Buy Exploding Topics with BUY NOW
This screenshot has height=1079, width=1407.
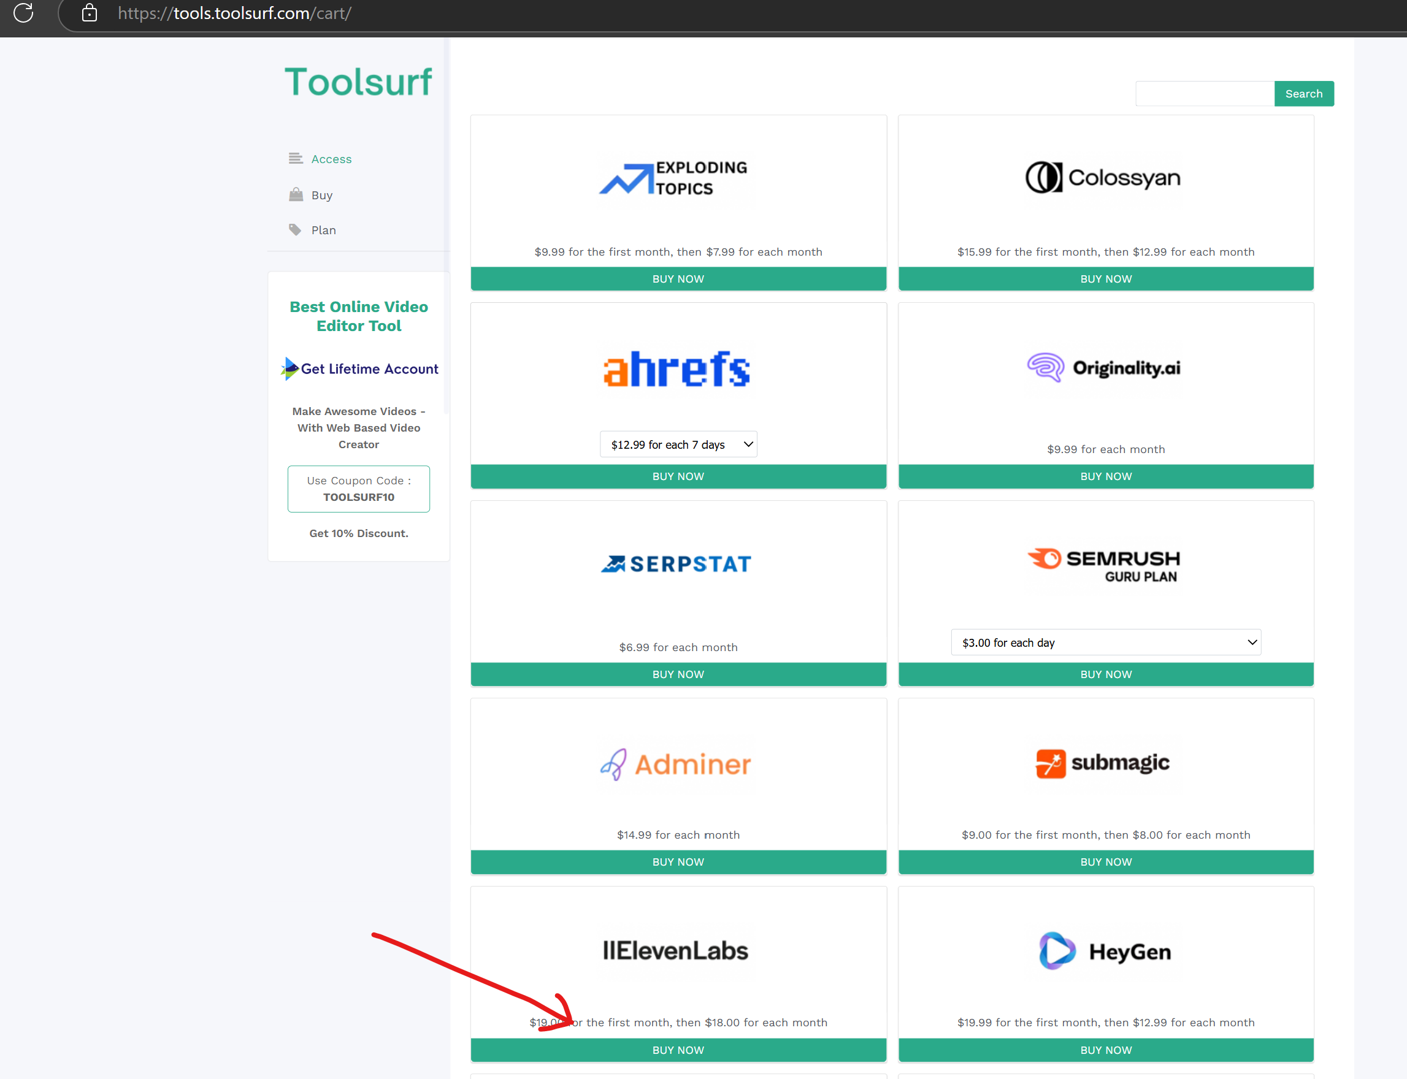tap(678, 279)
